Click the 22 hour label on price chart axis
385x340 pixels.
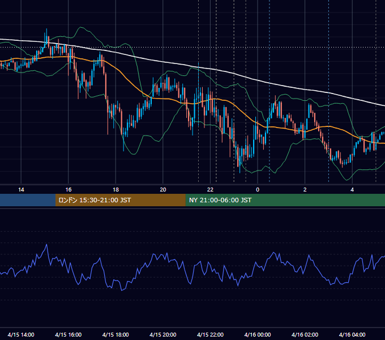pyautogui.click(x=210, y=190)
